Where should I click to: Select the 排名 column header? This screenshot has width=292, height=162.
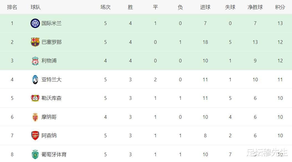pos(12,7)
